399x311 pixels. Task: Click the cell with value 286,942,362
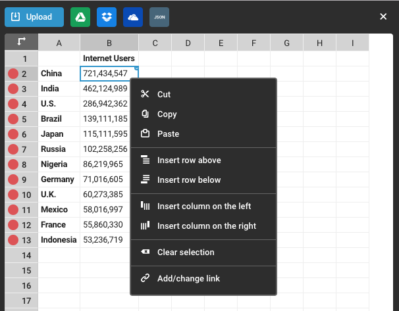pos(105,104)
